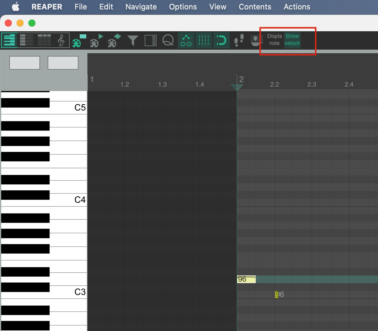
Task: Click ruler position 2.3
Action: [312, 84]
